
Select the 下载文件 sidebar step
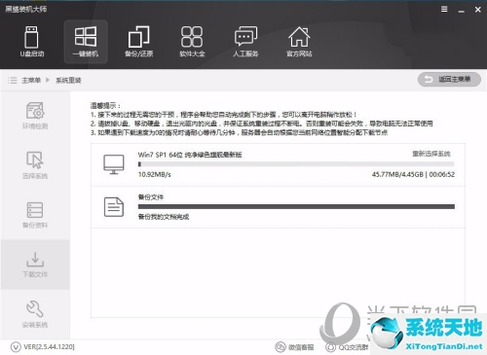tap(35, 265)
